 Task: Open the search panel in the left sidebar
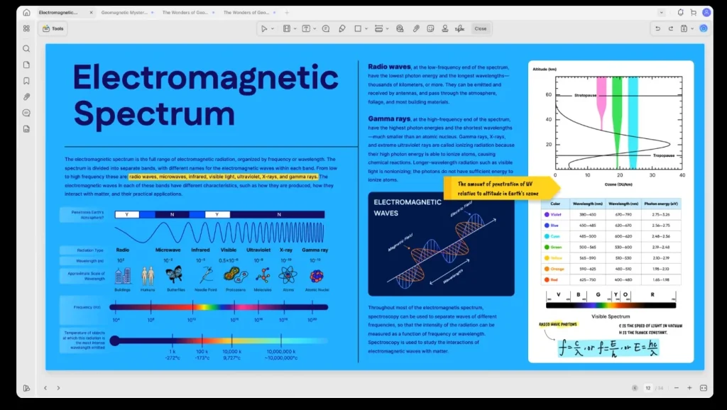[26, 49]
